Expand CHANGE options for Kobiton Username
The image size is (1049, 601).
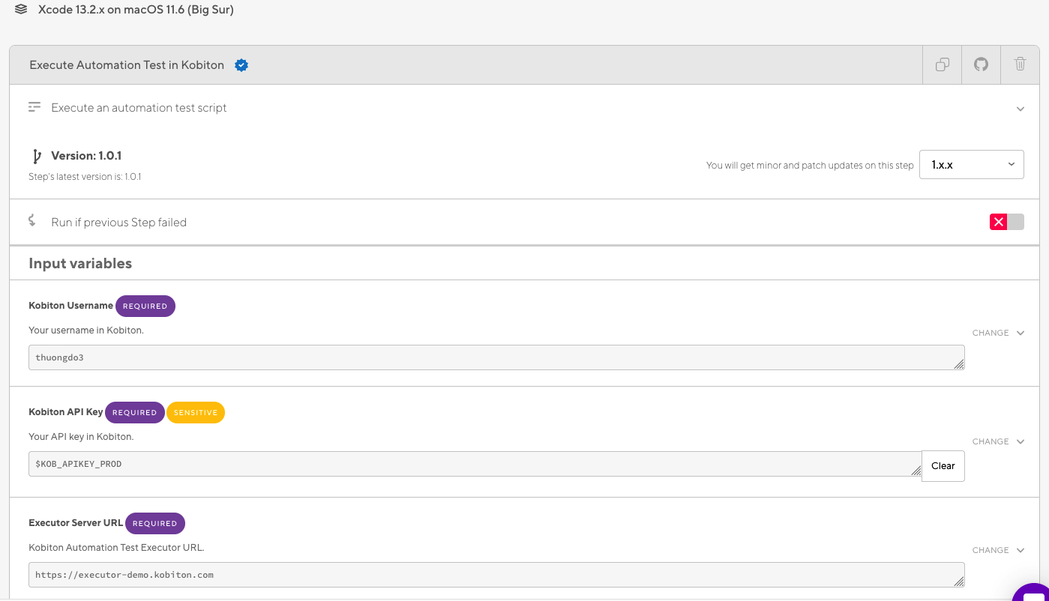998,333
